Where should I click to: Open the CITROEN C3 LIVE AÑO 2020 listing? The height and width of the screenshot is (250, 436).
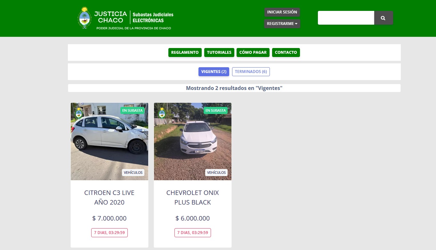[109, 197]
